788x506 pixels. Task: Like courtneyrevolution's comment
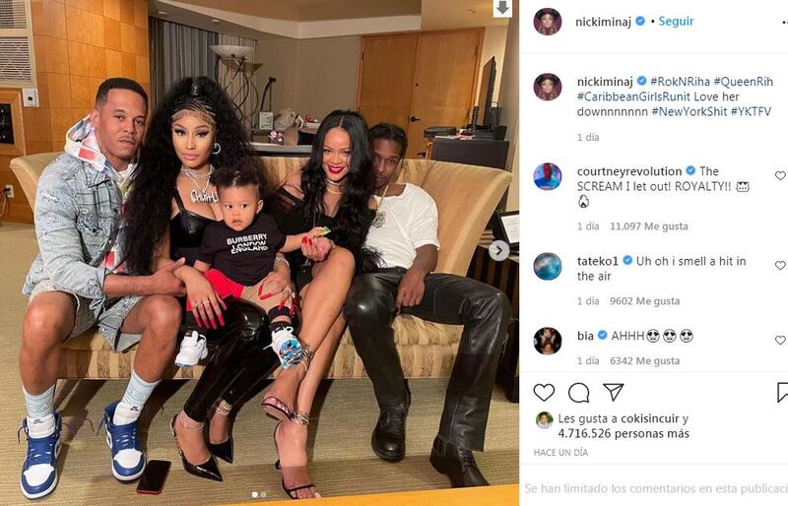(780, 175)
